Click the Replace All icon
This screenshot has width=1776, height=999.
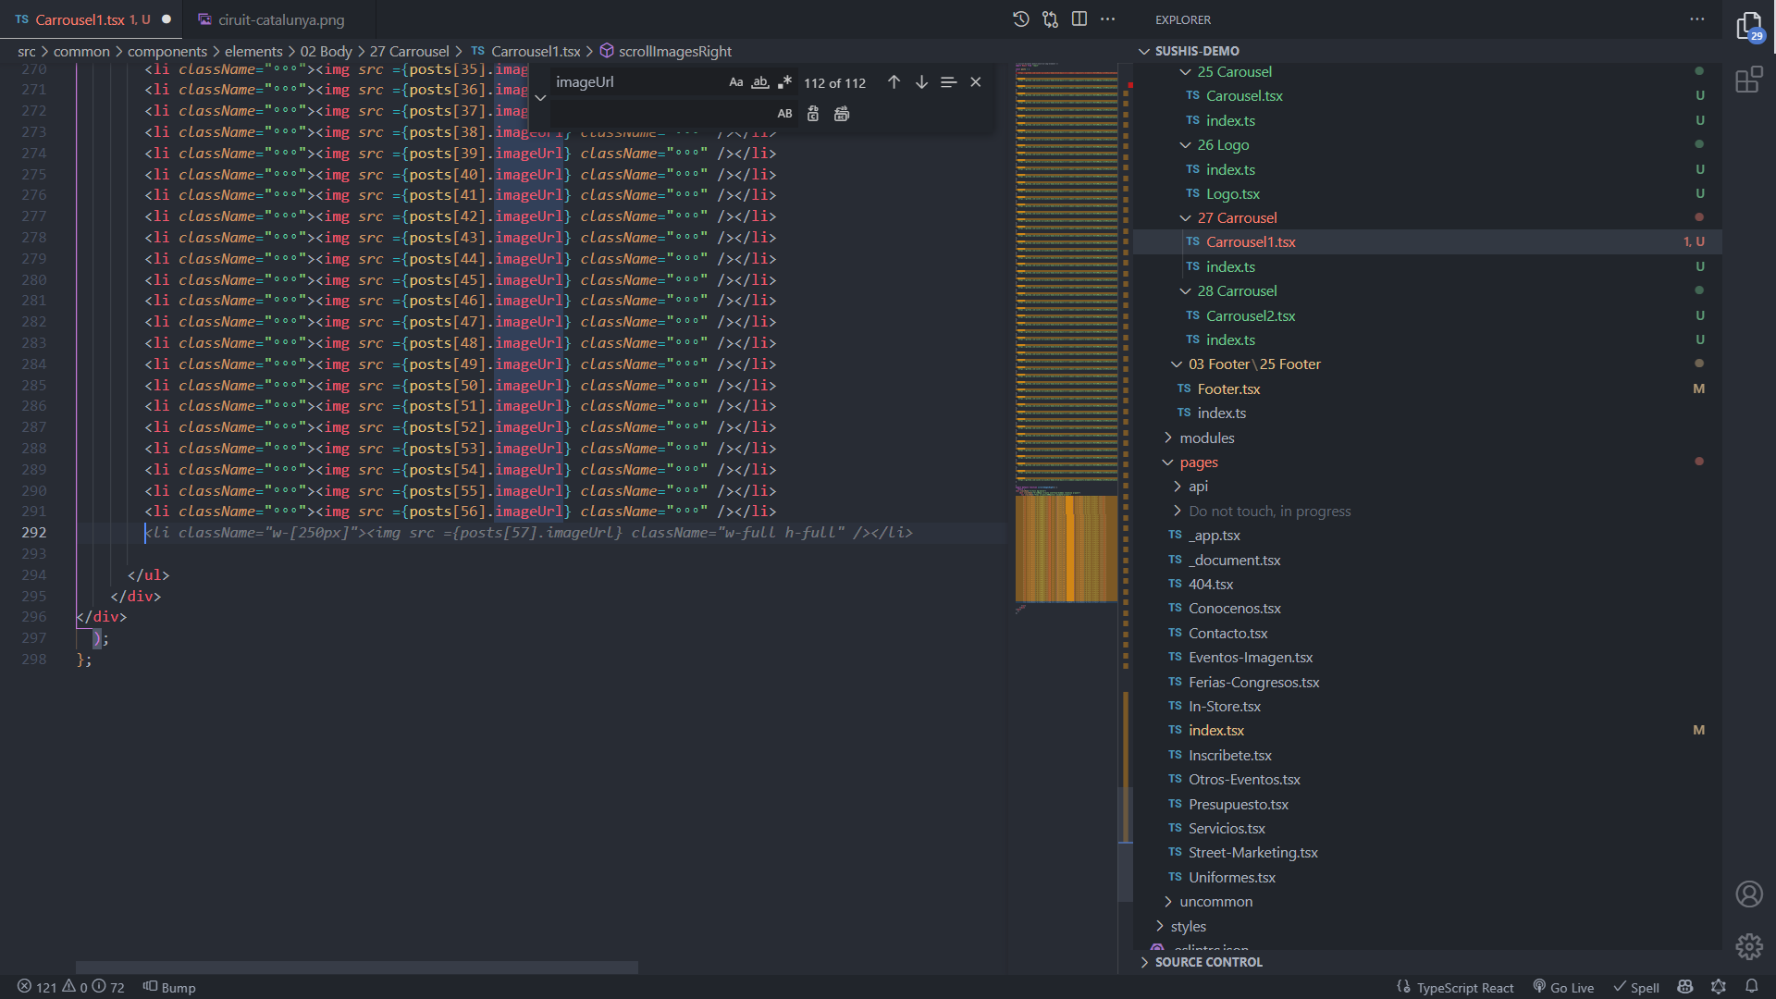click(x=842, y=114)
